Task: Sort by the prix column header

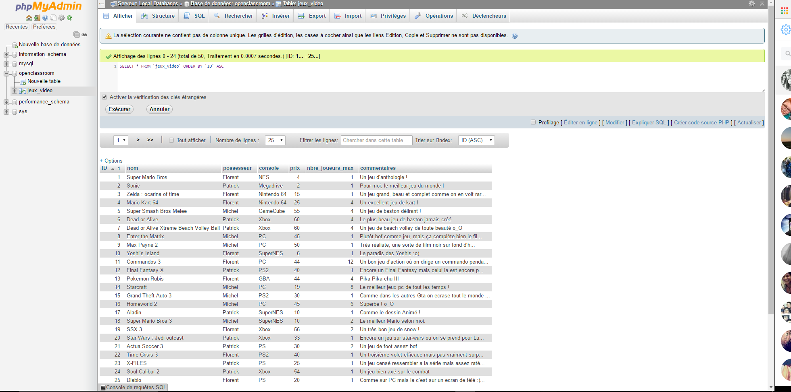Action: coord(295,168)
